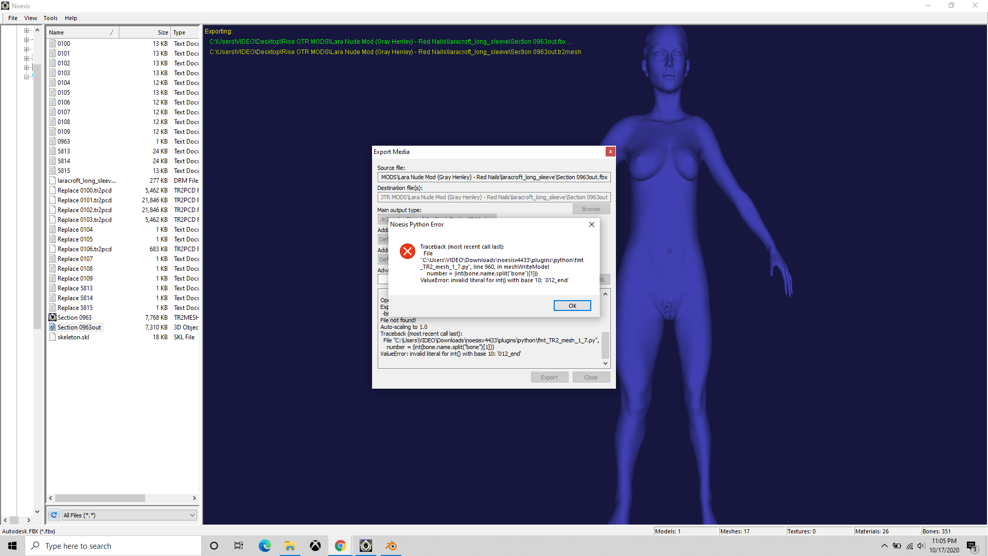Image resolution: width=988 pixels, height=556 pixels.
Task: Click the Noesis icon of Section 0963
Action: pos(52,318)
